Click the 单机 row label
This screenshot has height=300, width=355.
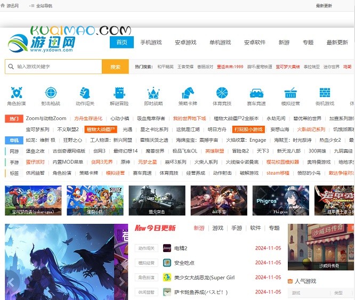[14, 140]
